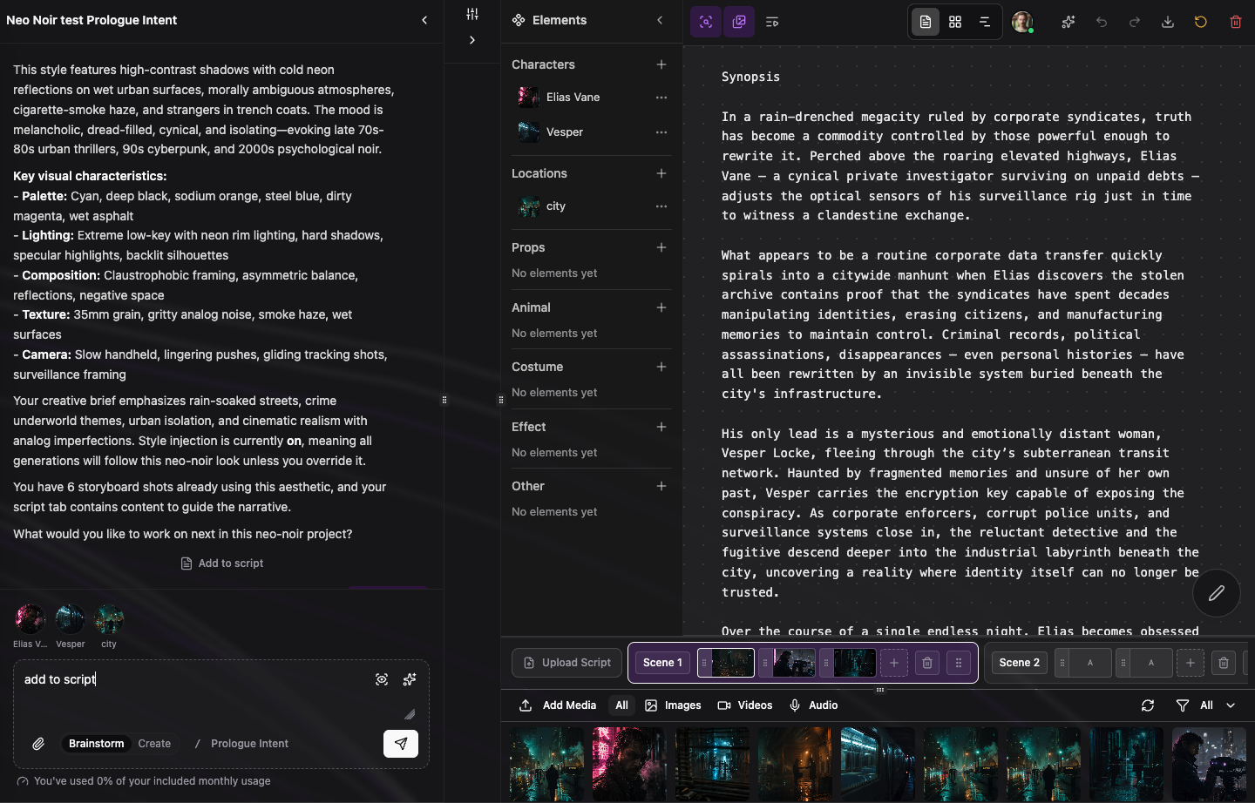1255x803 pixels.
Task: Click the sparkle enhance icon in chat input
Action: [410, 679]
